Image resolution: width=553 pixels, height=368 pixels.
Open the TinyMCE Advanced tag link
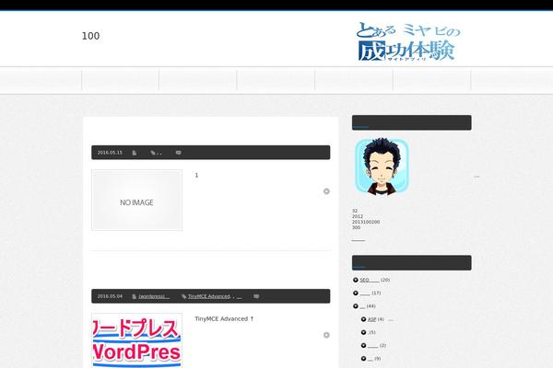tap(209, 296)
